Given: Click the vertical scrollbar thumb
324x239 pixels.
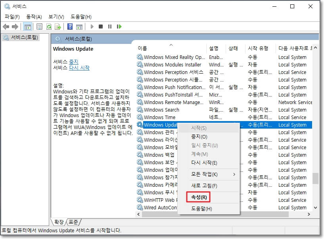Looking at the screenshot, I should [x=315, y=178].
